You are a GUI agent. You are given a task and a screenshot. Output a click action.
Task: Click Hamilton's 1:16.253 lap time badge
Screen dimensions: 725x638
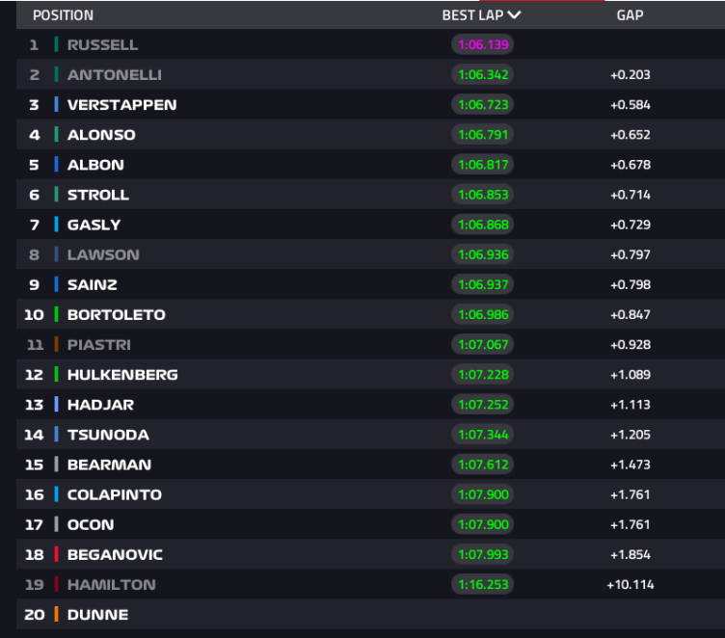click(x=483, y=584)
